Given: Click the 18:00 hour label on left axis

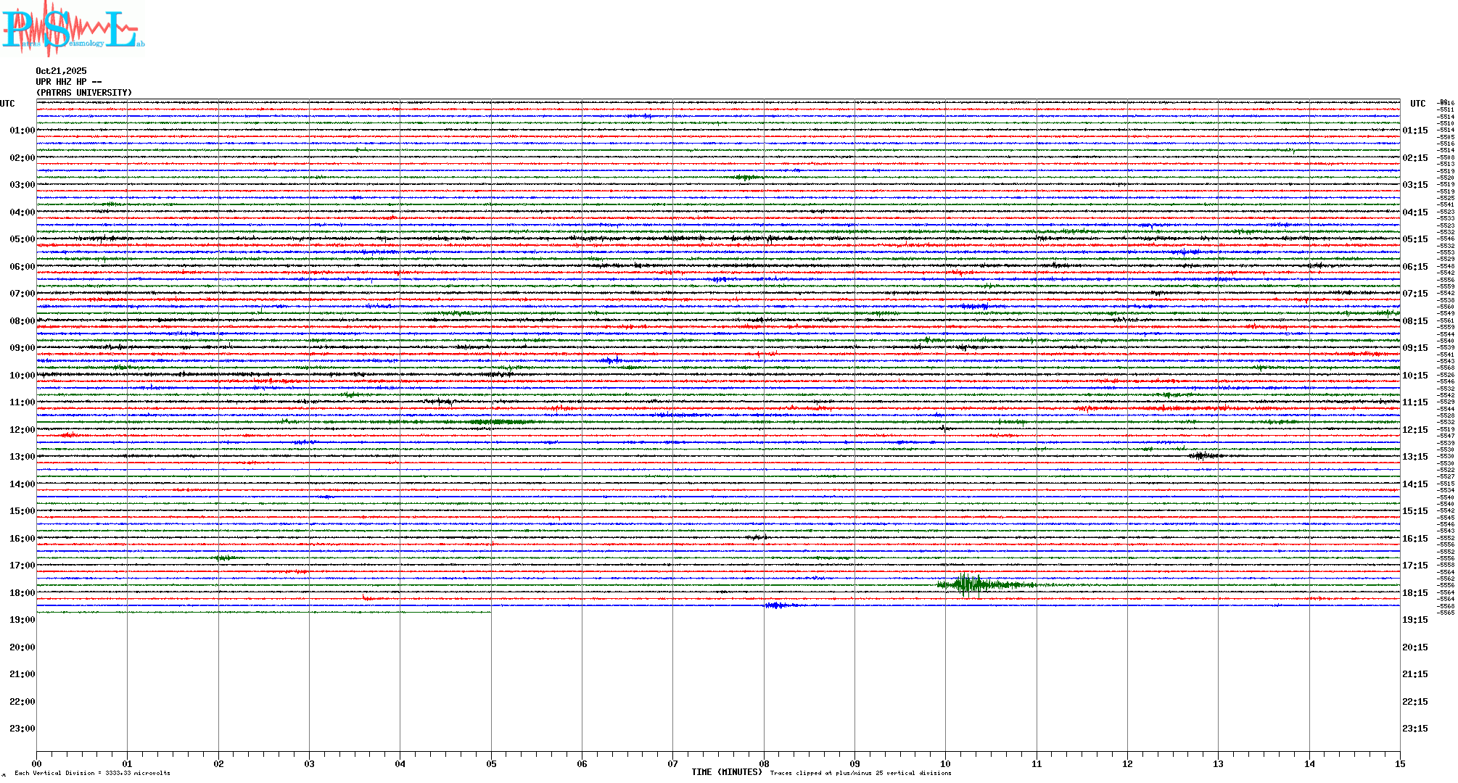Looking at the screenshot, I should (22, 593).
